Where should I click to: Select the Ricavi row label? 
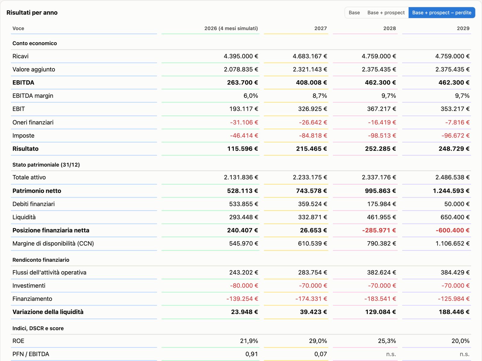pos(20,56)
